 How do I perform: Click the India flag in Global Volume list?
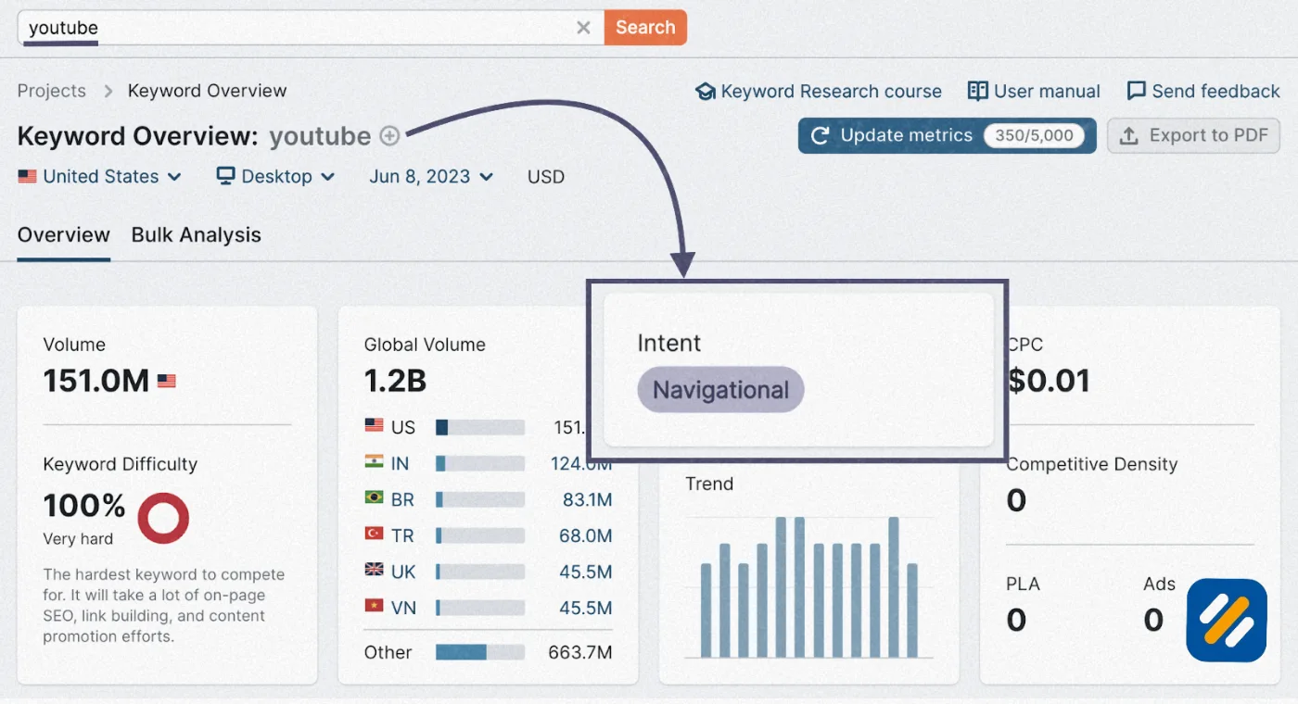(375, 462)
